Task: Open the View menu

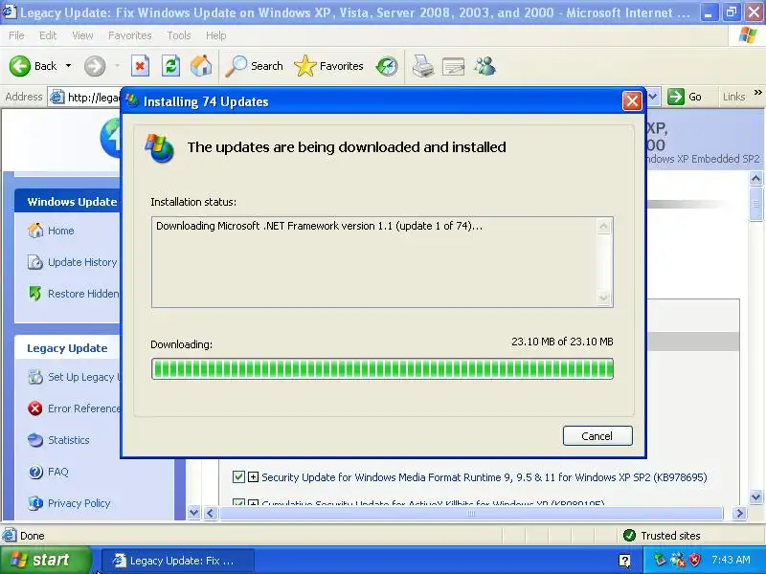Action: click(82, 35)
